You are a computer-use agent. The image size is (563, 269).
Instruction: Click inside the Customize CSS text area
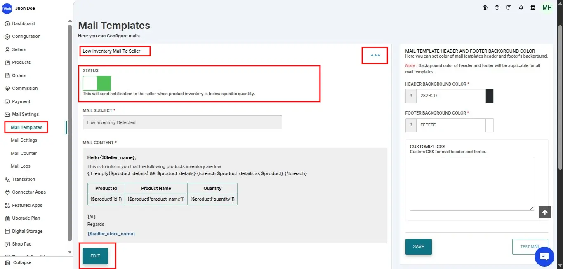click(x=472, y=183)
